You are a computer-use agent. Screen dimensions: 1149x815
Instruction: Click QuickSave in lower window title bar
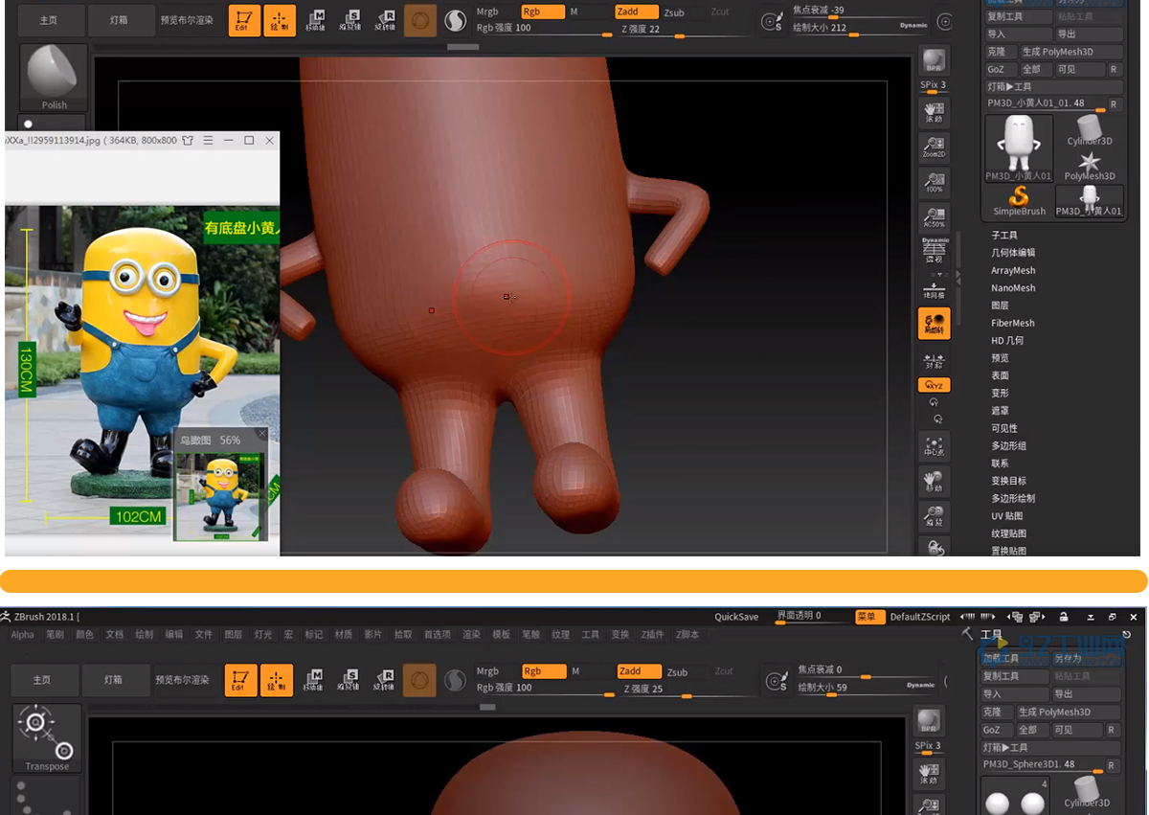click(736, 617)
